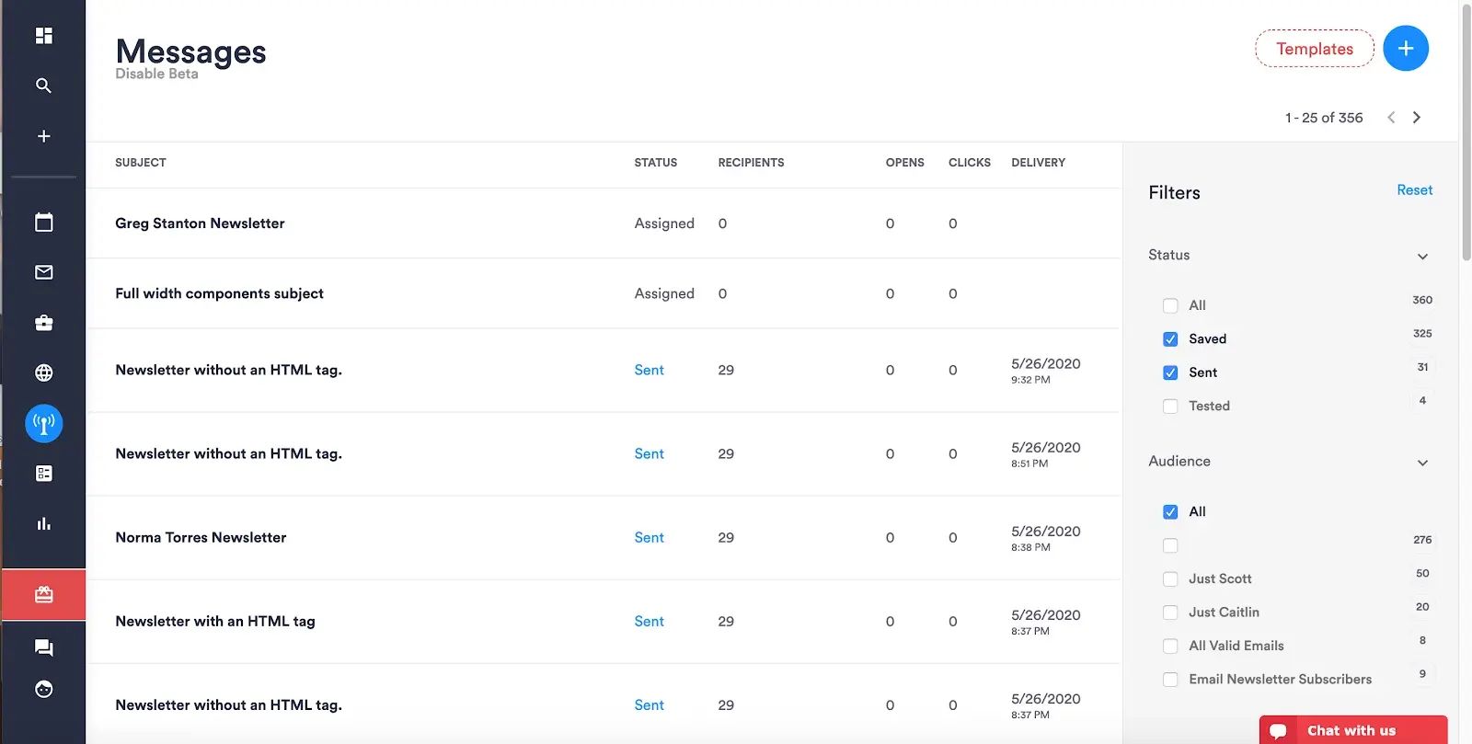Sort by the OPENS column header
Viewport: 1472px width, 744px height.
(904, 163)
